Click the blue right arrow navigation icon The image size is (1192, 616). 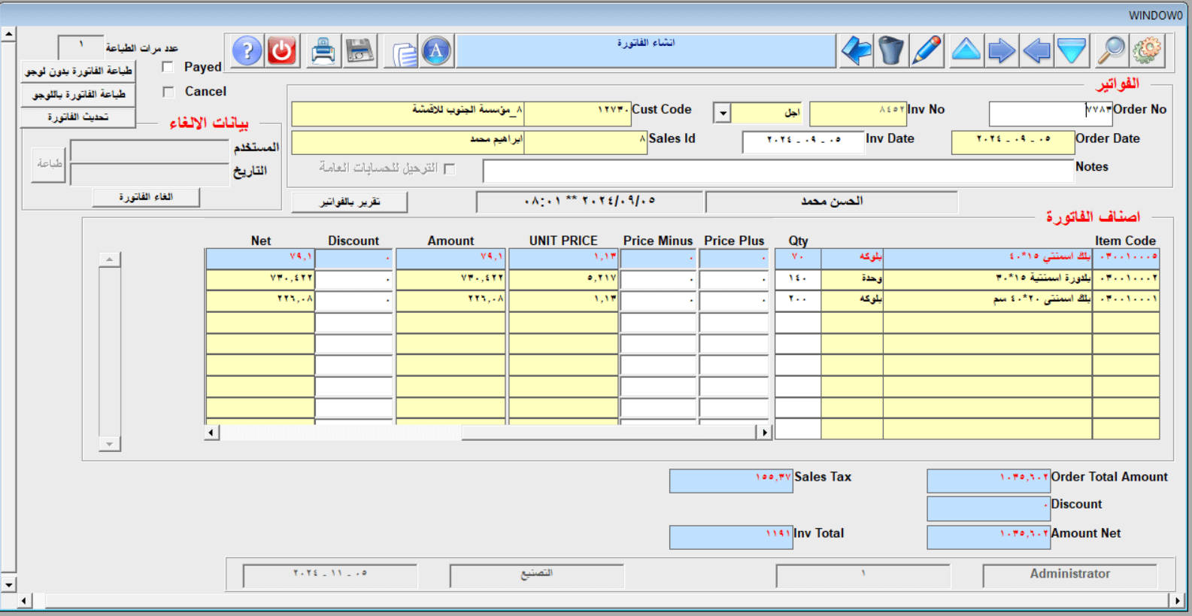(1001, 51)
